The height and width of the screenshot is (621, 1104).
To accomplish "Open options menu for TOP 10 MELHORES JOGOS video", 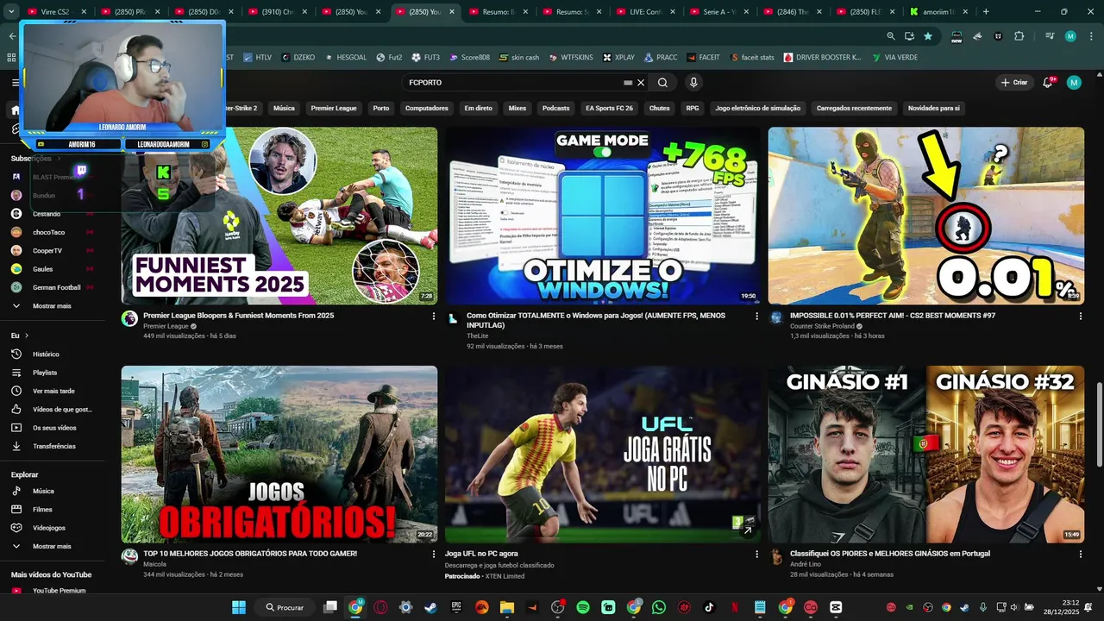I will point(434,555).
